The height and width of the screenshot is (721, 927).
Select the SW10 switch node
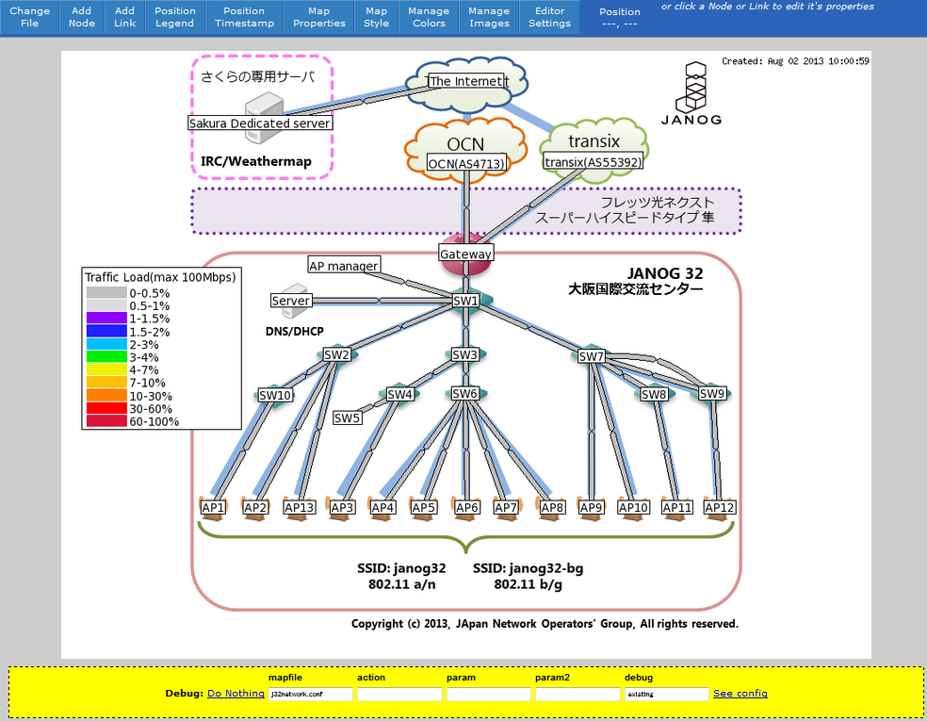[x=275, y=395]
